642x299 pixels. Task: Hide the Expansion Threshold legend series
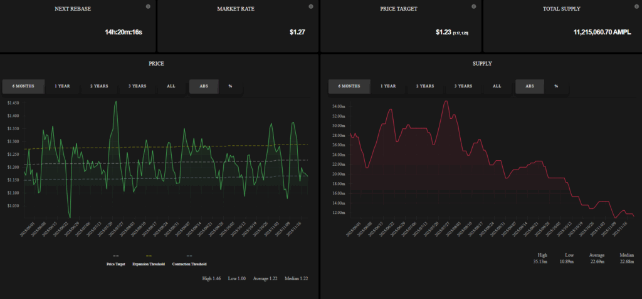(x=149, y=264)
